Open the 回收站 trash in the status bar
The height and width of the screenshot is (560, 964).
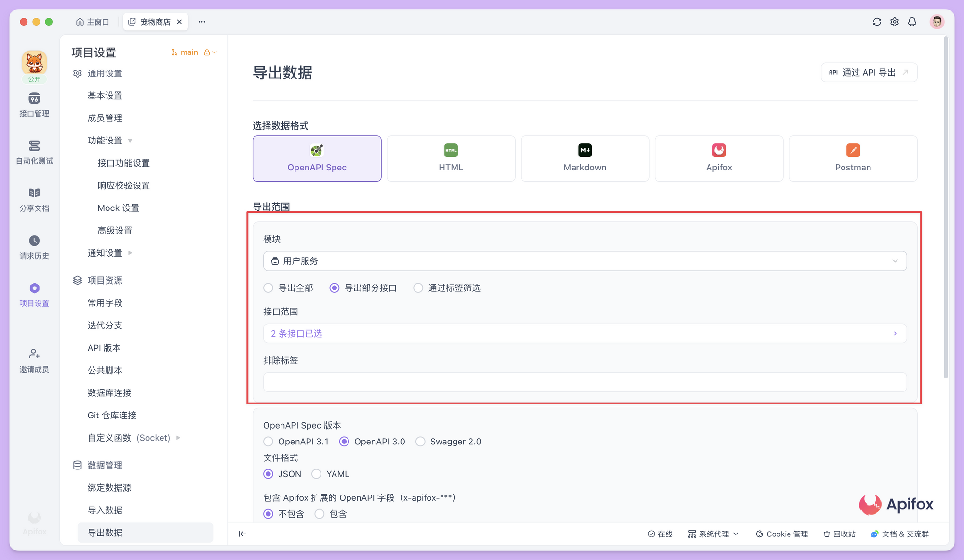(x=840, y=534)
